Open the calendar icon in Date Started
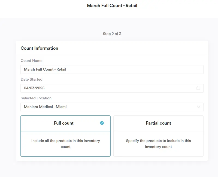 tap(198, 88)
